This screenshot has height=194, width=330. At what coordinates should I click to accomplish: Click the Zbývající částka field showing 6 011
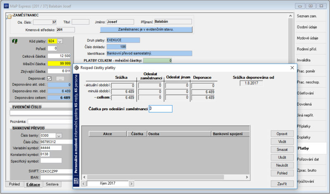pos(59,71)
